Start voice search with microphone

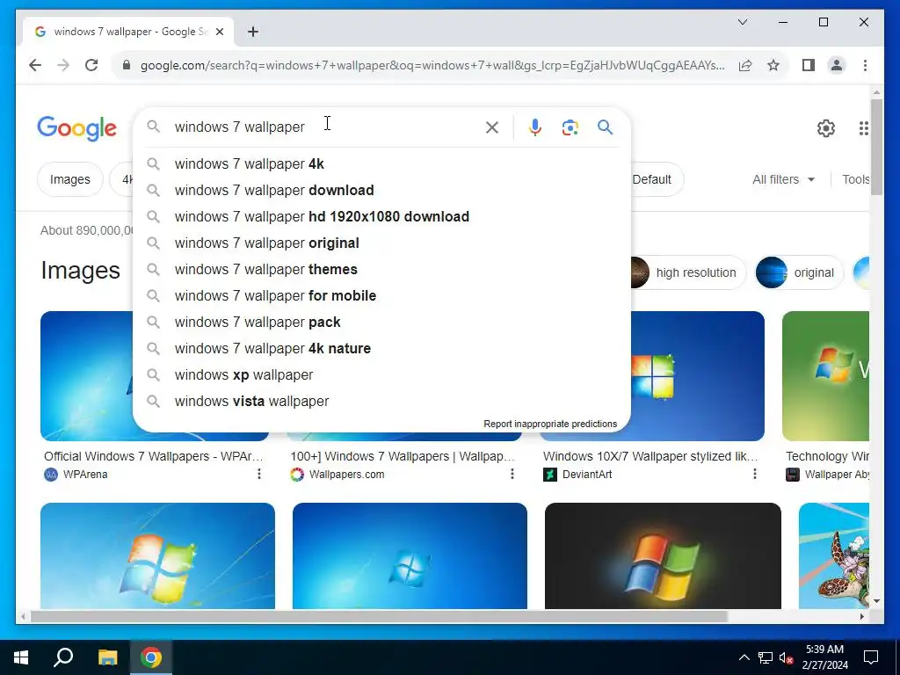point(535,127)
